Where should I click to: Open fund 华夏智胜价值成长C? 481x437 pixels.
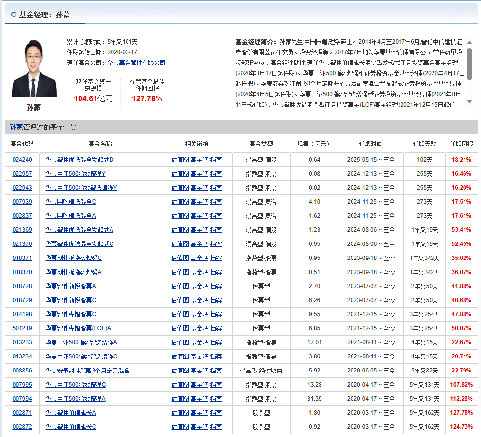[71, 427]
